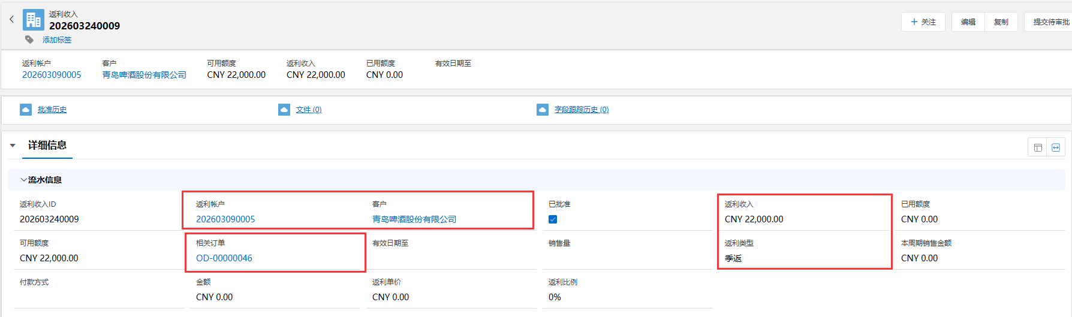1072x317 pixels.
Task: Click the tag icon beside 添加标签
Action: 29,40
